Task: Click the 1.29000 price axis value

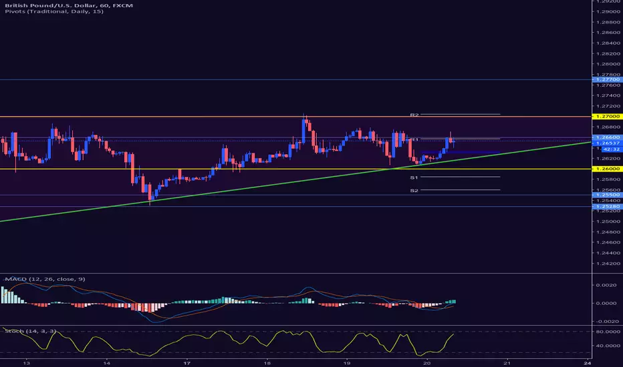Action: (608, 11)
